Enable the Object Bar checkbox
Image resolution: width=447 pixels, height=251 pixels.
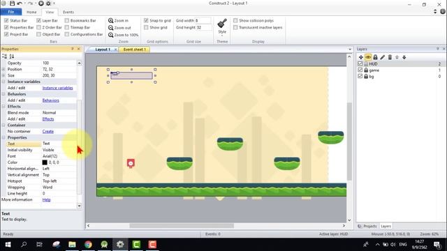(x=38, y=34)
